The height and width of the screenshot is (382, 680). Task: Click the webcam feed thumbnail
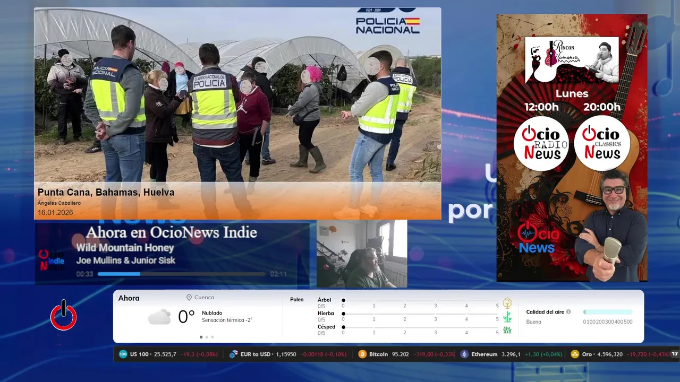[x=362, y=254]
